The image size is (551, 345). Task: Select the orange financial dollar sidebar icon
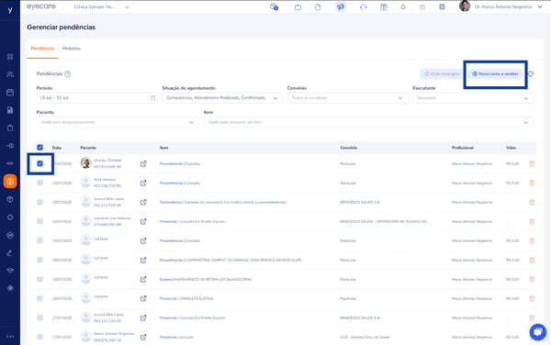click(x=10, y=182)
